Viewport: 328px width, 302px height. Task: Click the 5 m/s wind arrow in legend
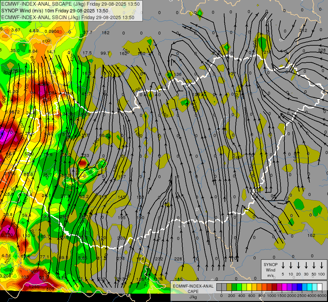pyautogui.click(x=283, y=265)
